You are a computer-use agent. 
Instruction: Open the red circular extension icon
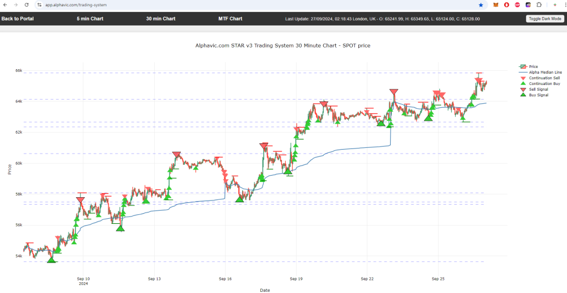coord(506,5)
